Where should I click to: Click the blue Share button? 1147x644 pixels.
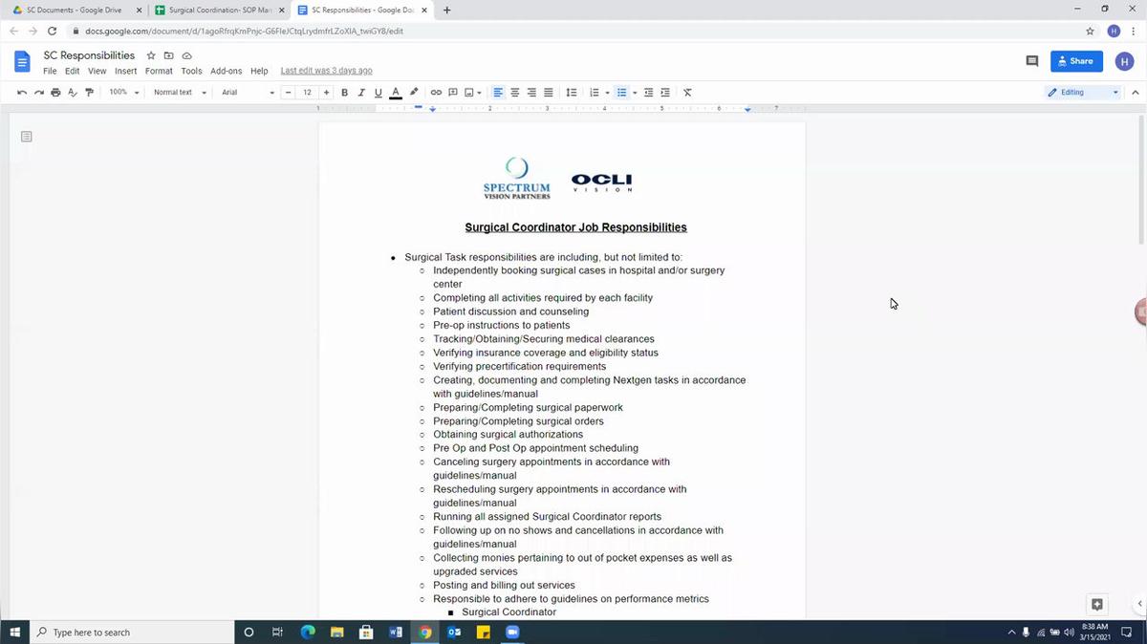1074,60
